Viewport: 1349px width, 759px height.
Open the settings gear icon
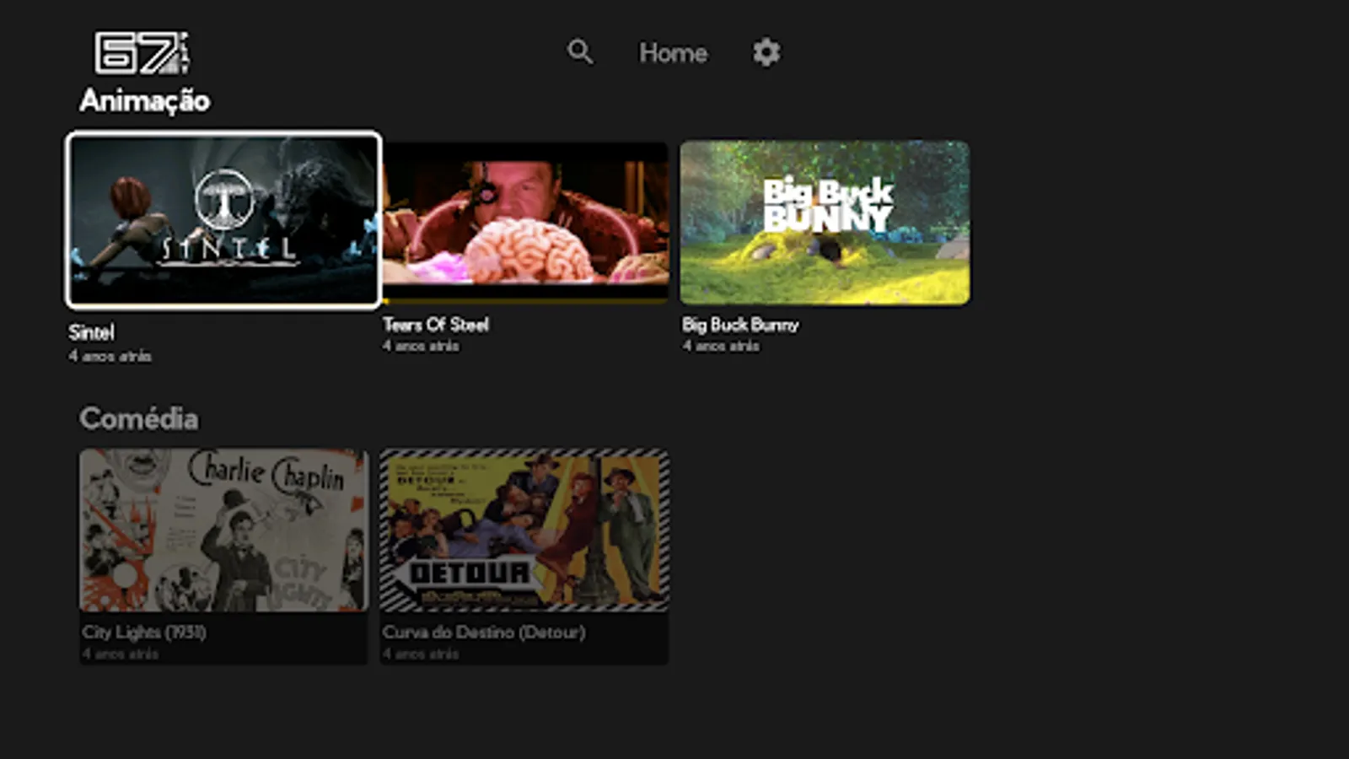pyautogui.click(x=766, y=52)
